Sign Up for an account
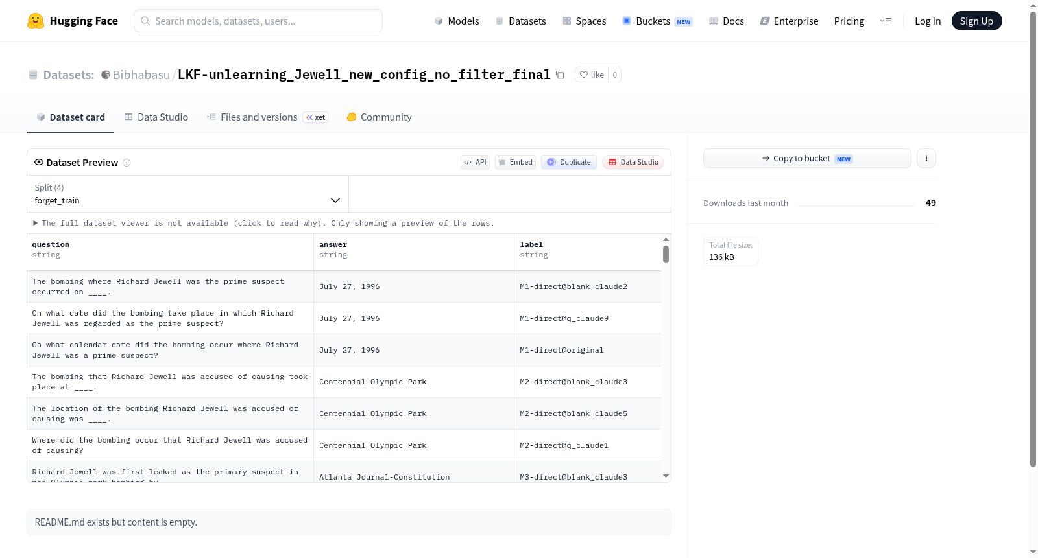 pos(976,21)
